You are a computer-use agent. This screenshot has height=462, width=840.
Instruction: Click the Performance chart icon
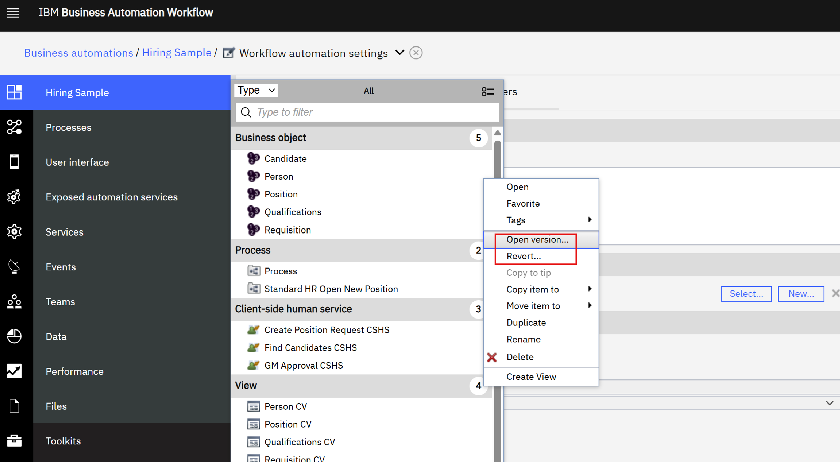pos(14,371)
